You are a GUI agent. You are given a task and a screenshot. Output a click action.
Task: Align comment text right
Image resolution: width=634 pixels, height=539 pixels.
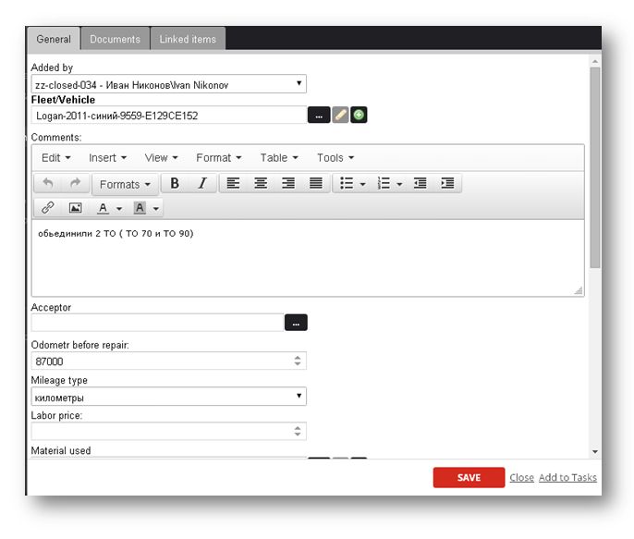[288, 184]
